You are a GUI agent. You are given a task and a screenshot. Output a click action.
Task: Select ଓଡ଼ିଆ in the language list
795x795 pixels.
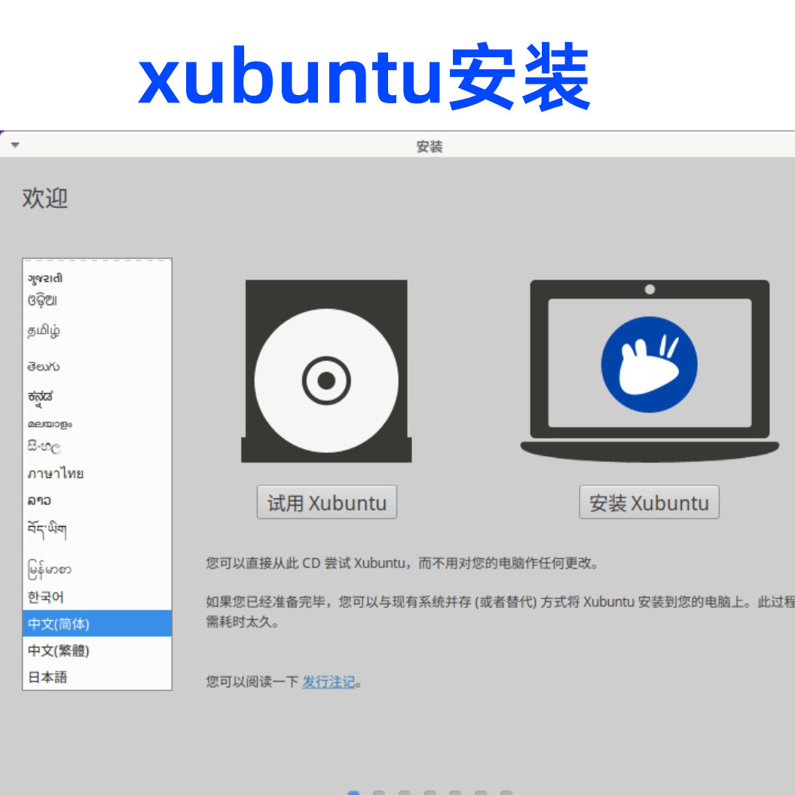[97, 300]
